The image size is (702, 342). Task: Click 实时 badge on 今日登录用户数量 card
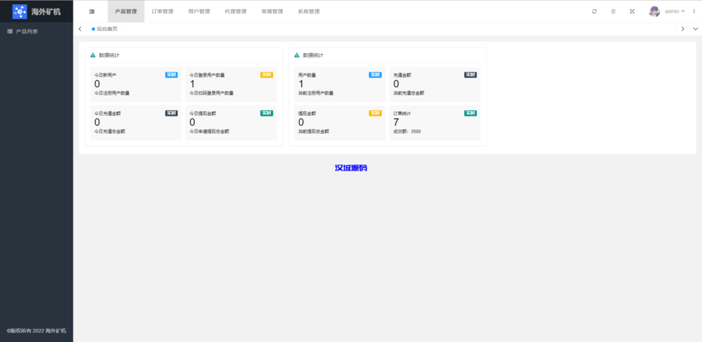(267, 75)
